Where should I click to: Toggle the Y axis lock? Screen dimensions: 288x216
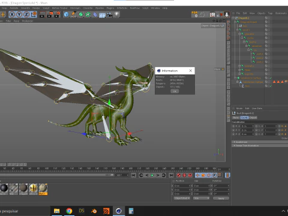[x=19, y=14]
